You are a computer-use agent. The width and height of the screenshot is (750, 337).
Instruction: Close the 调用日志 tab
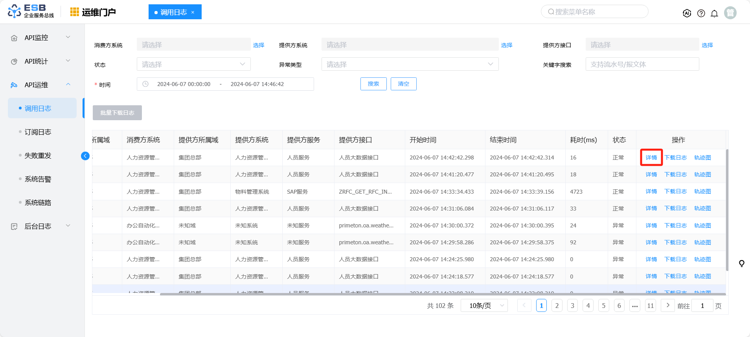(x=193, y=12)
